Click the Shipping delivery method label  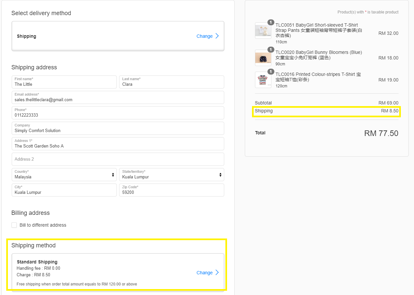(x=27, y=36)
